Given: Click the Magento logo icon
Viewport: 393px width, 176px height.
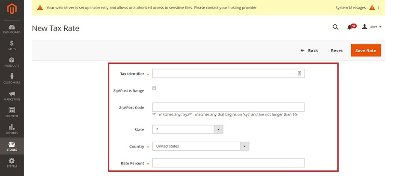Looking at the screenshot, I should (12, 9).
